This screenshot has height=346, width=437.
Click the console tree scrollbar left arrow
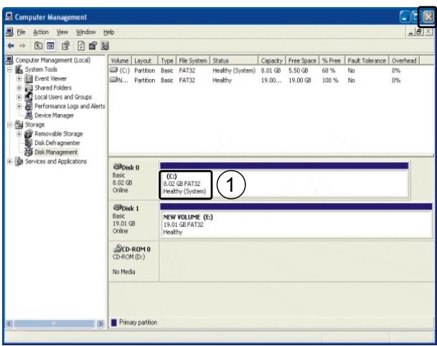[x=9, y=324]
